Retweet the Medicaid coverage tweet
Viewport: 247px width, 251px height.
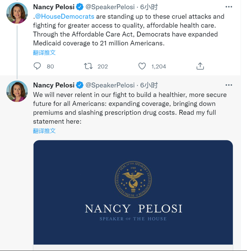[88, 66]
